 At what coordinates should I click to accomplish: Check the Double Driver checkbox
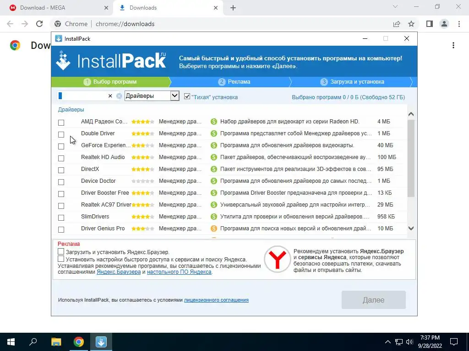(61, 135)
